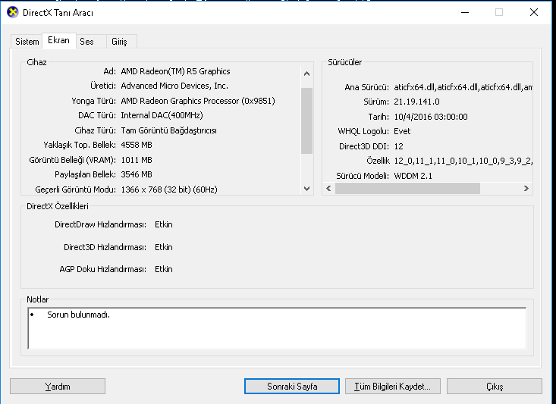556x404 pixels.
Task: Click driver version 21.19.141.0
Action: [x=416, y=102]
